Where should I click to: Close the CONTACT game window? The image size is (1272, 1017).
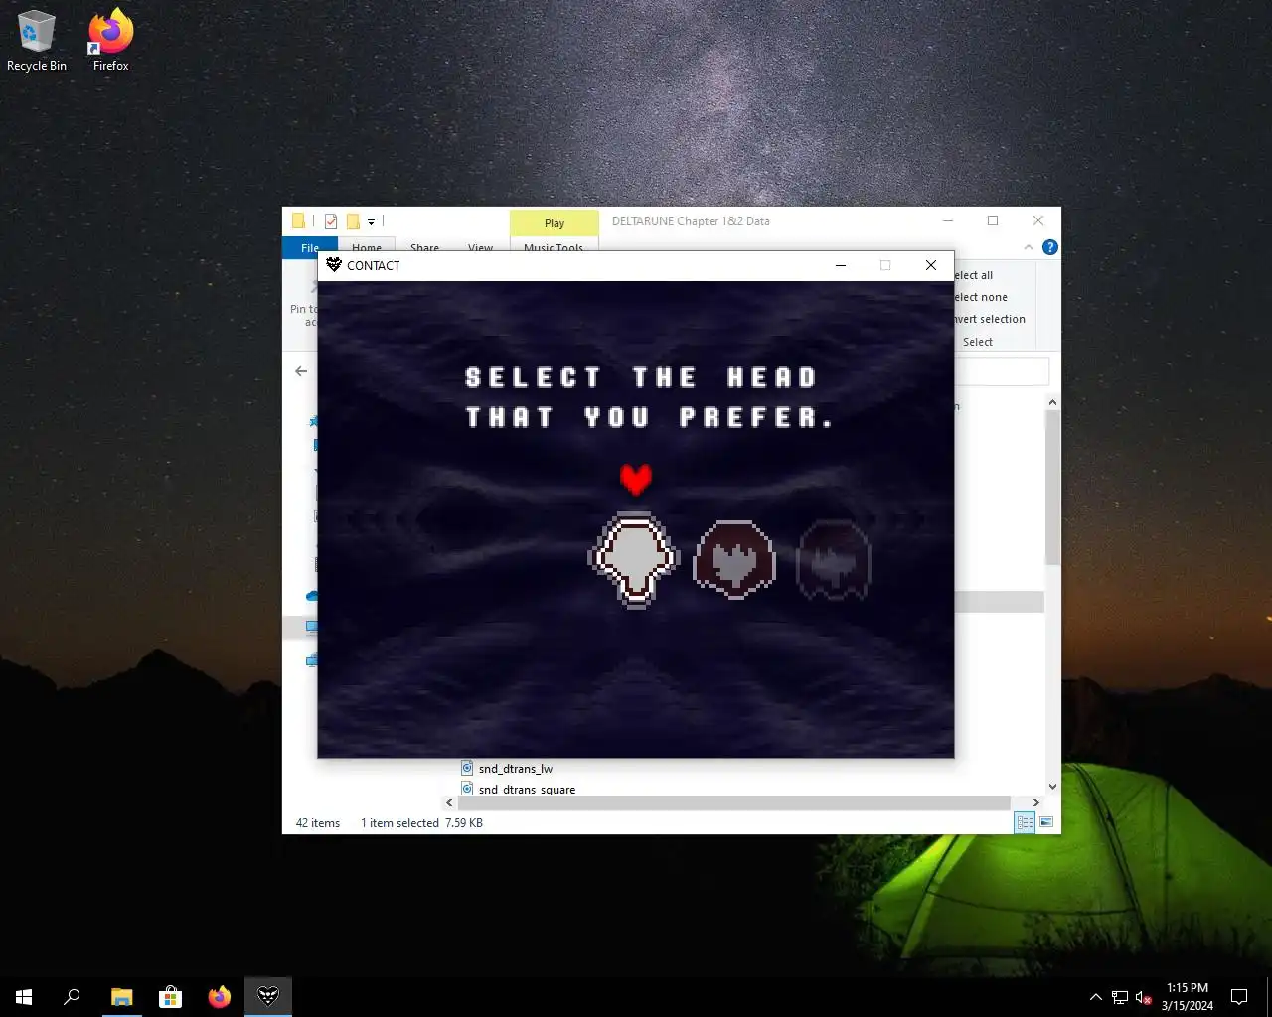click(931, 265)
